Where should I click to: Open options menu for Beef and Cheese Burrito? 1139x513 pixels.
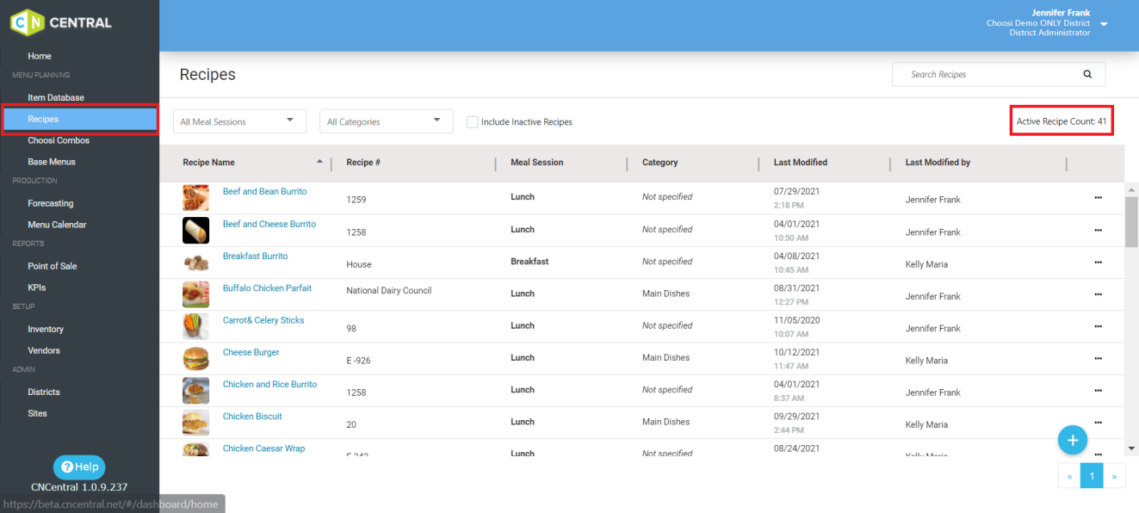[1098, 231]
